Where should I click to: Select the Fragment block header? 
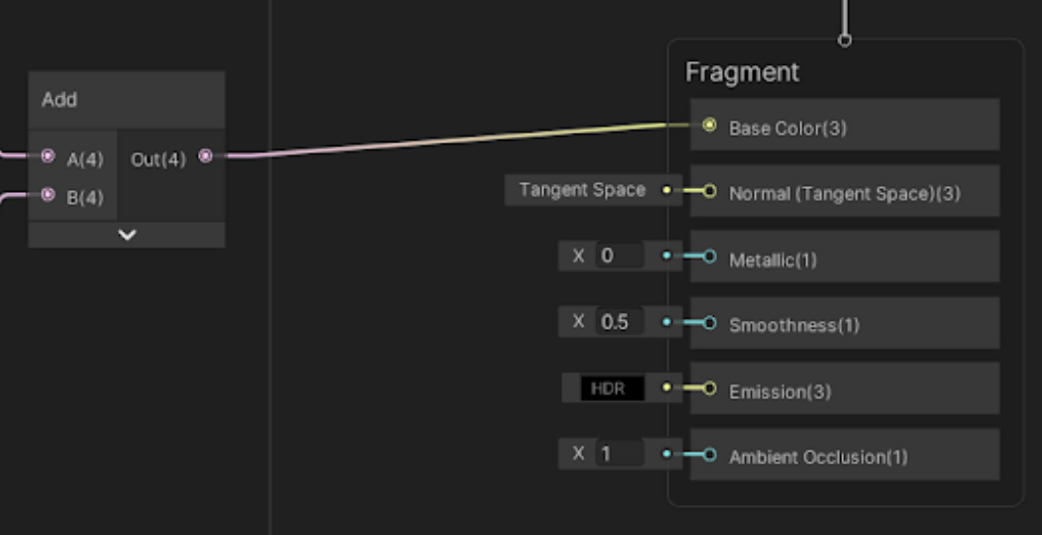(742, 73)
